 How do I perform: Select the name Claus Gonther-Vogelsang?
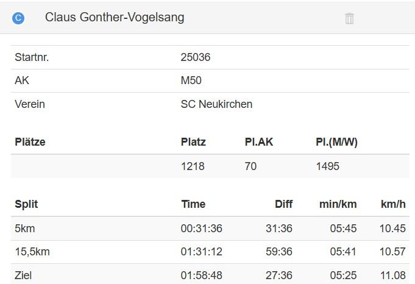(115, 18)
